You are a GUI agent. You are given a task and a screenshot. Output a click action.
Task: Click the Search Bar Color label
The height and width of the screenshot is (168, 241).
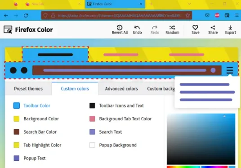40,132
